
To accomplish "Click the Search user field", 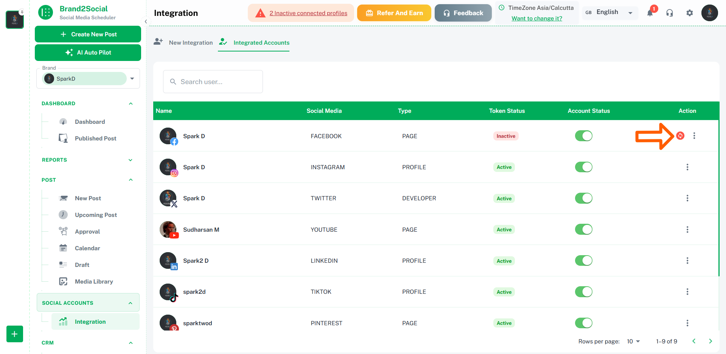I will (213, 81).
